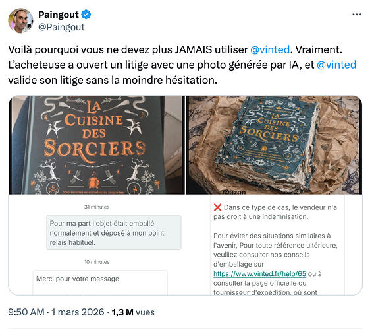Open the @Paingout handle link
The image size is (372, 330).
tap(61, 27)
